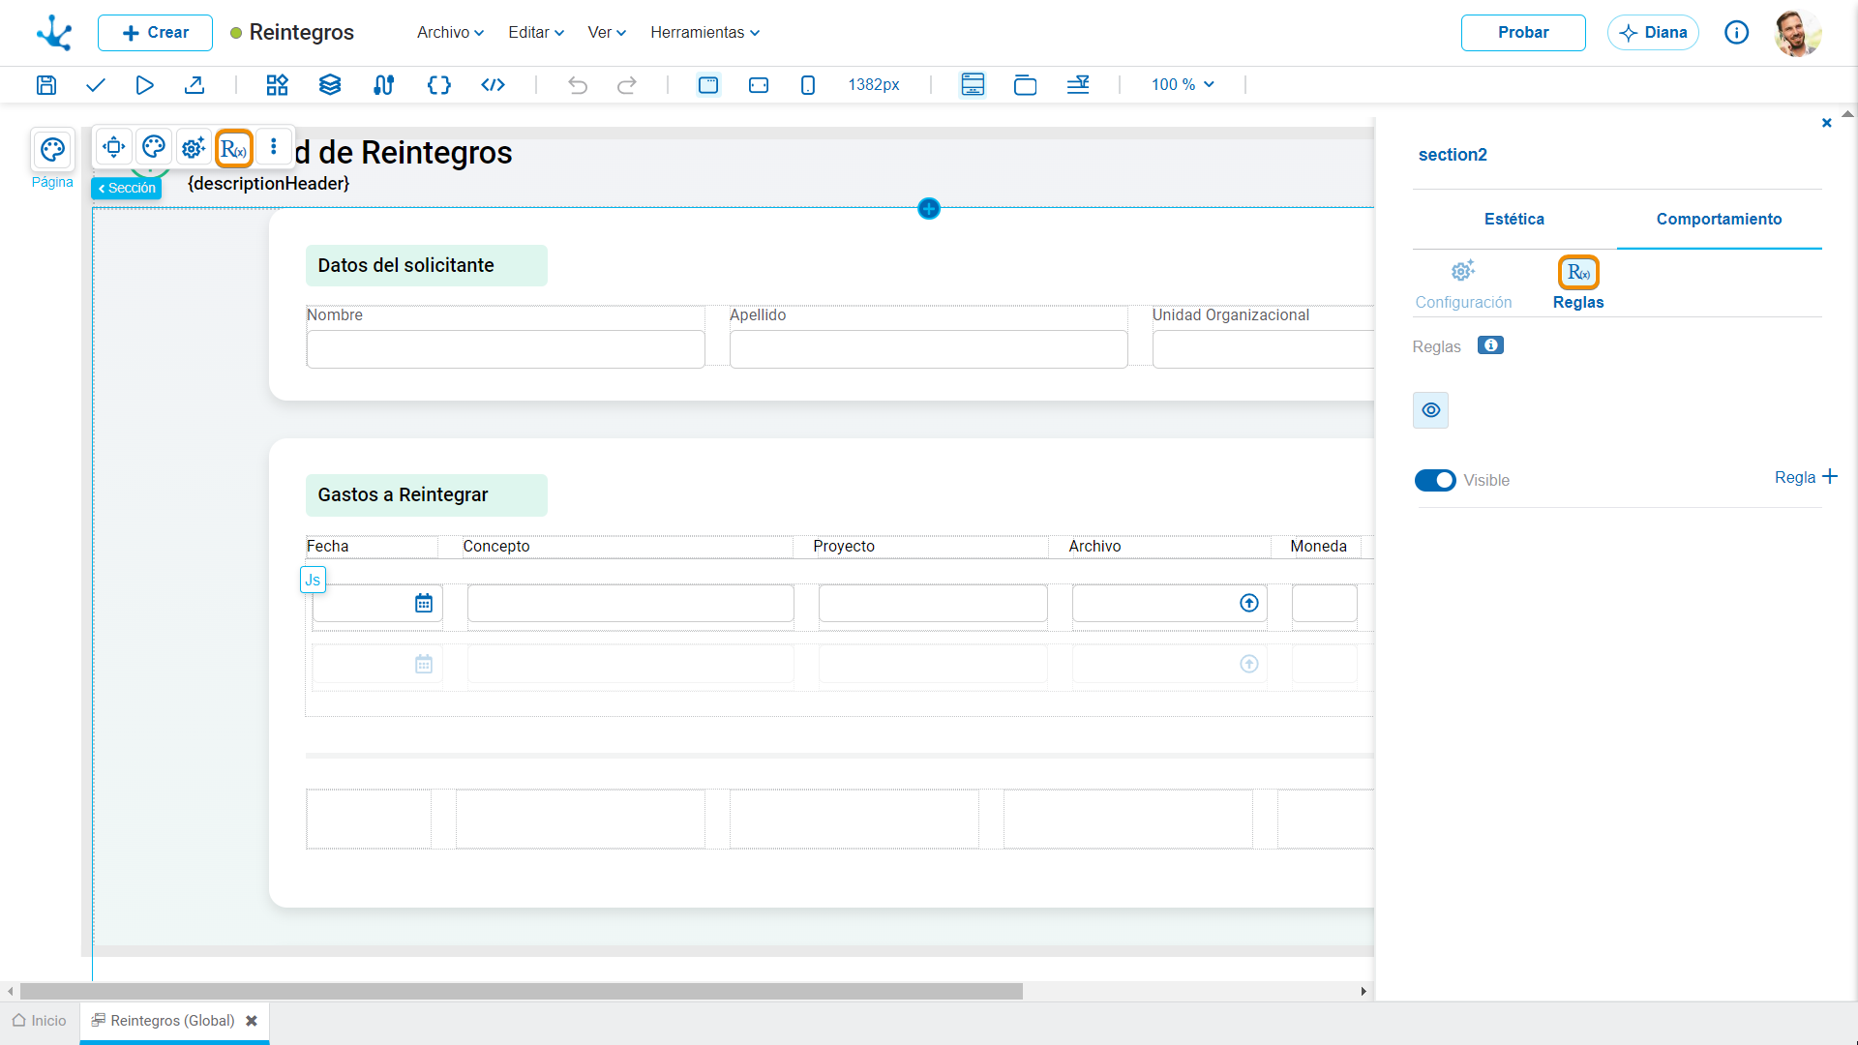Screen dimensions: 1858x1045
Task: Open the Herramientas menu
Action: [704, 33]
